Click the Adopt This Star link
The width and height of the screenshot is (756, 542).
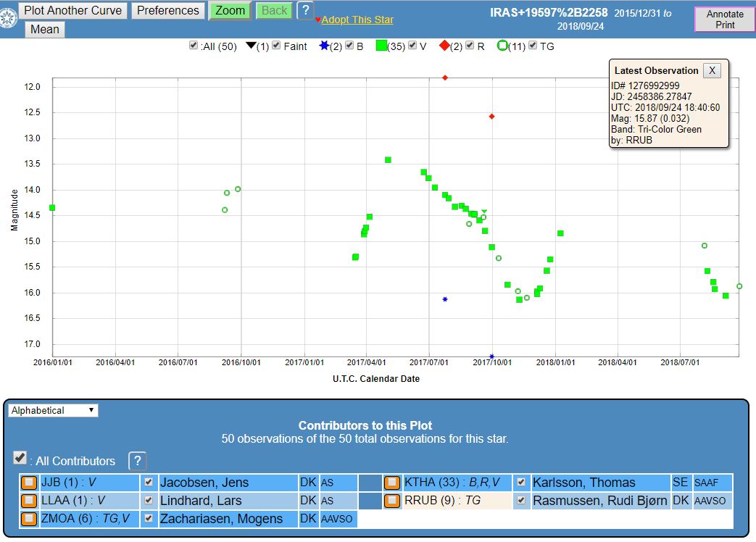tap(357, 20)
